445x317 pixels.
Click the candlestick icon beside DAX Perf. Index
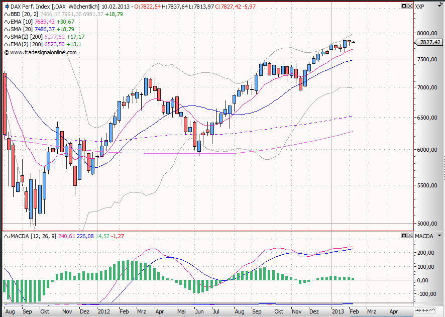(x=8, y=6)
